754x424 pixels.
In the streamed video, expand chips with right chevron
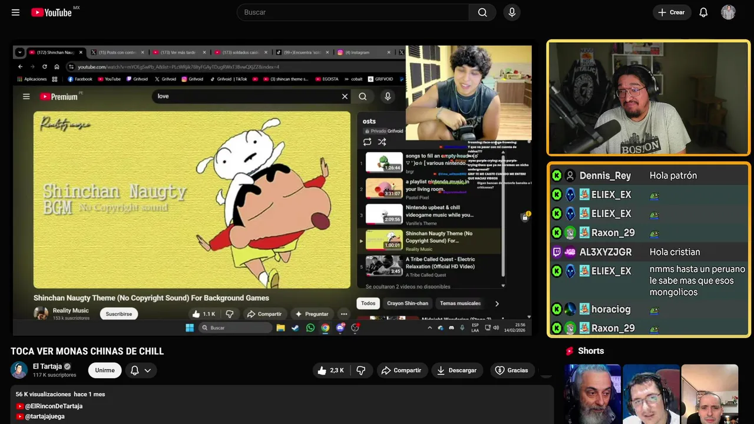coord(497,303)
